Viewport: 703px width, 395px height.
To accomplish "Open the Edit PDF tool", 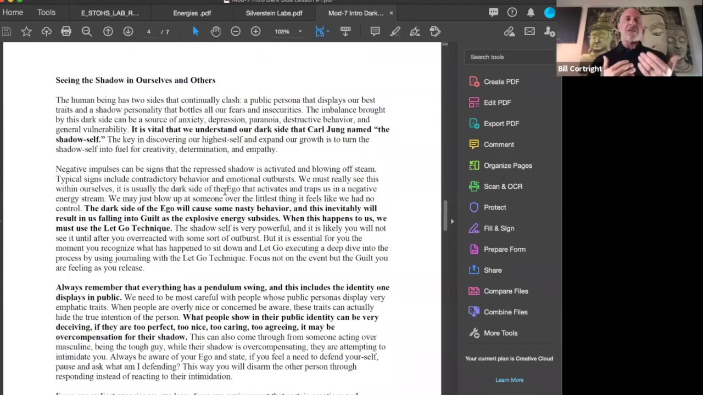I will coord(490,103).
